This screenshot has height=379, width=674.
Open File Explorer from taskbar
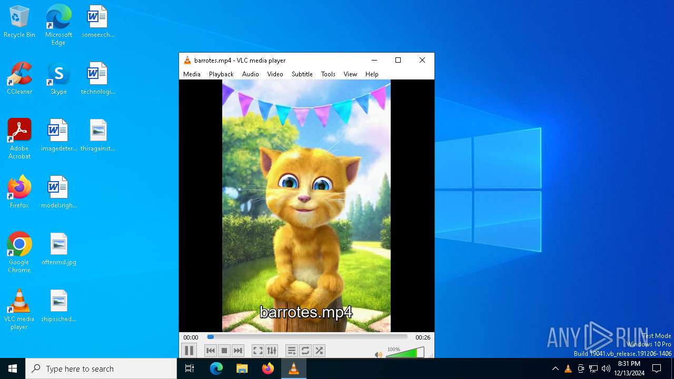[x=242, y=368]
